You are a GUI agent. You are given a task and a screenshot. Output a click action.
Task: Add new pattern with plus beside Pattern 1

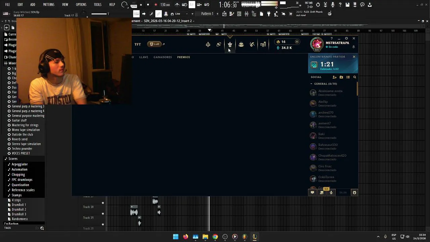coord(217,14)
